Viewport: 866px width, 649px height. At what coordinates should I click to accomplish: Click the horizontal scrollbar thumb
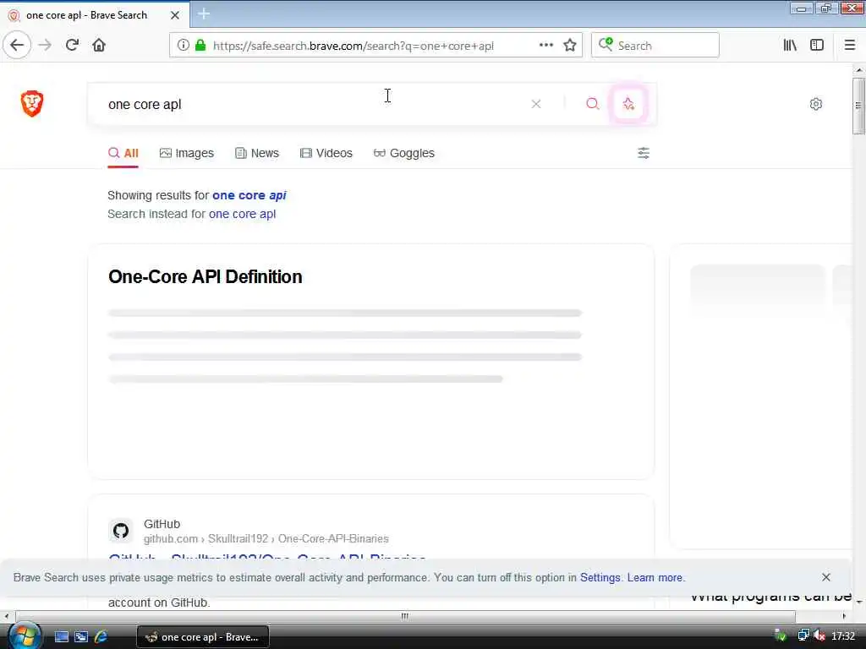[405, 616]
